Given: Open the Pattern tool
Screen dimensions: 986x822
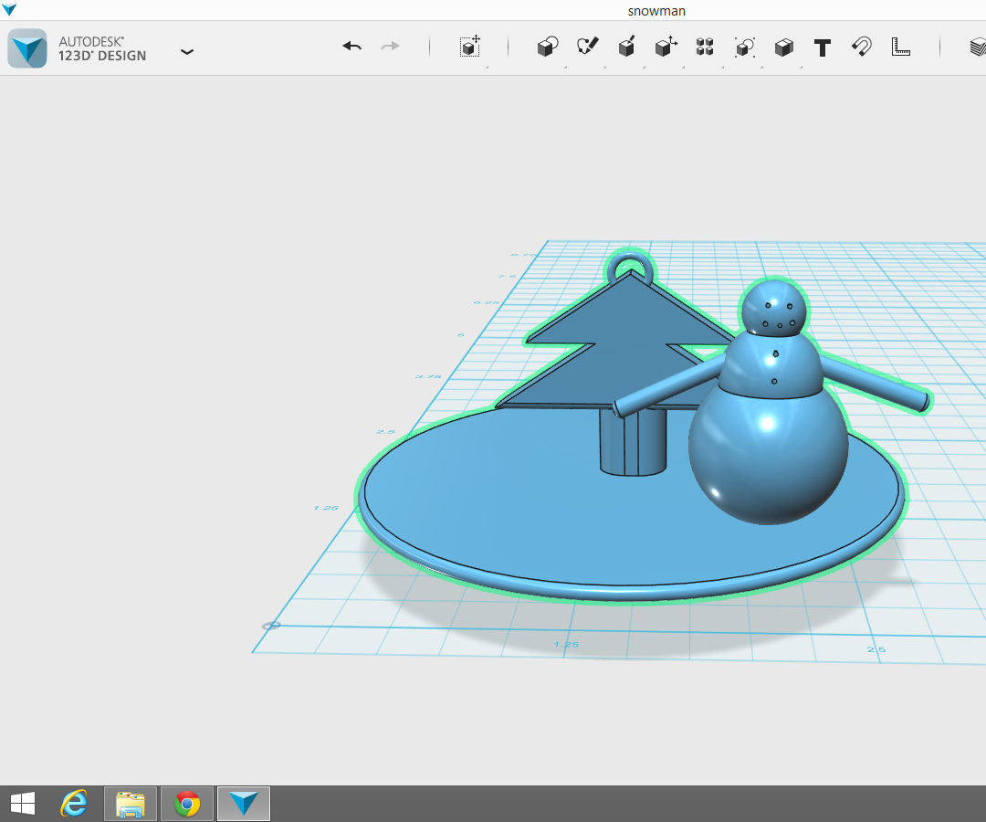Looking at the screenshot, I should 705,47.
